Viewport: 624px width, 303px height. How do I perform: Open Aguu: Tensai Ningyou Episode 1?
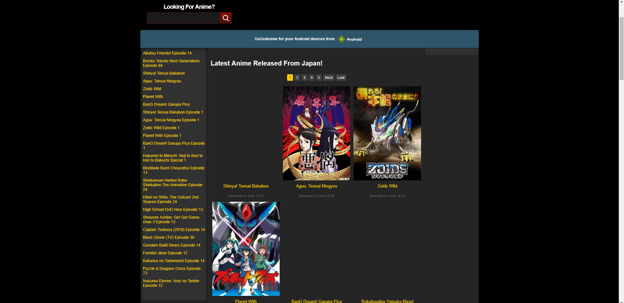[x=171, y=120]
